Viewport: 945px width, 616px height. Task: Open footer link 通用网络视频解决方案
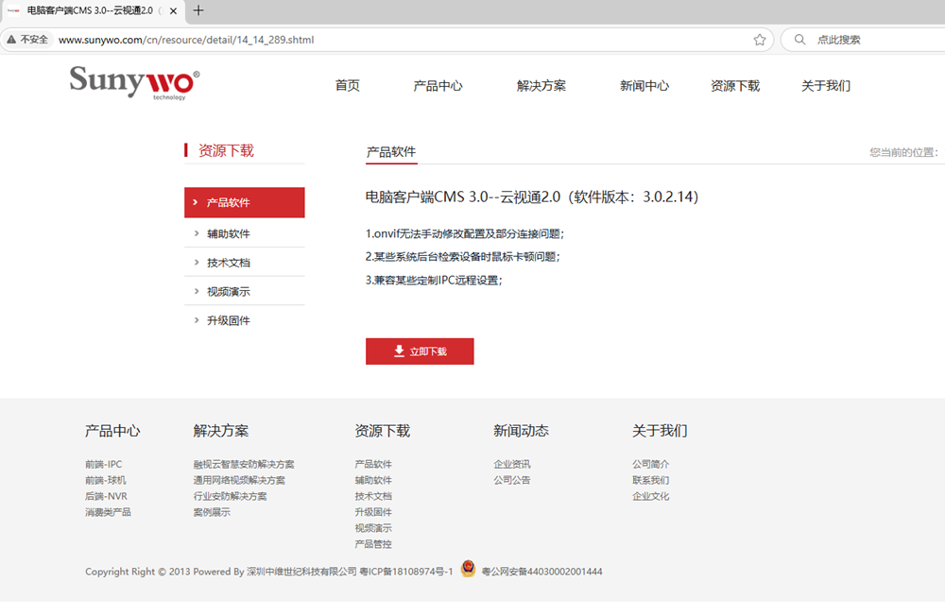pyautogui.click(x=239, y=480)
